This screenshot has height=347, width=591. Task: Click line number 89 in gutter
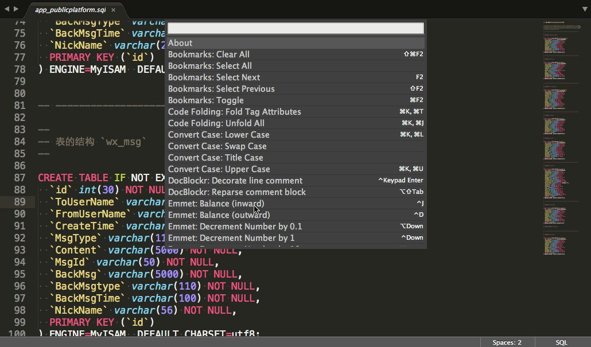pyautogui.click(x=20, y=202)
